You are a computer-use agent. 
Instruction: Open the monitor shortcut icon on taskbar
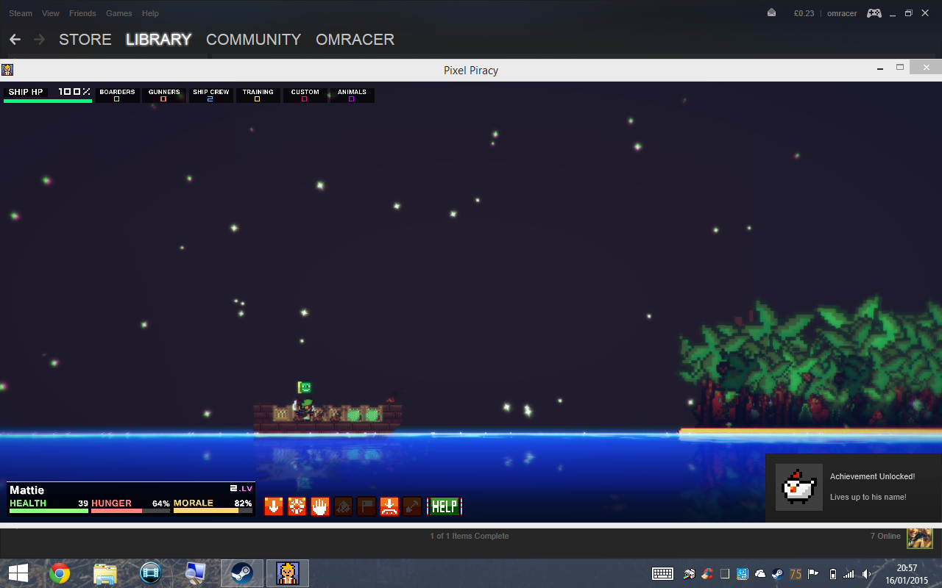click(196, 573)
